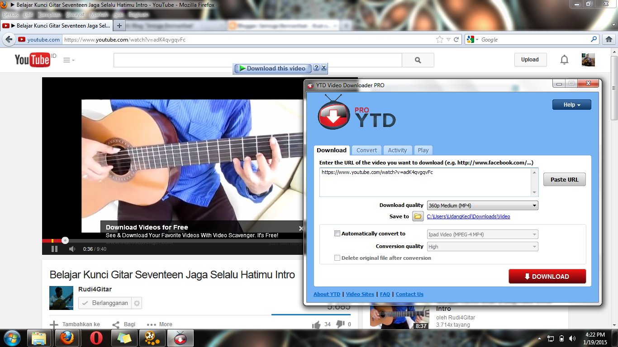Open YouTube notifications bell
This screenshot has height=347, width=618.
tap(564, 60)
